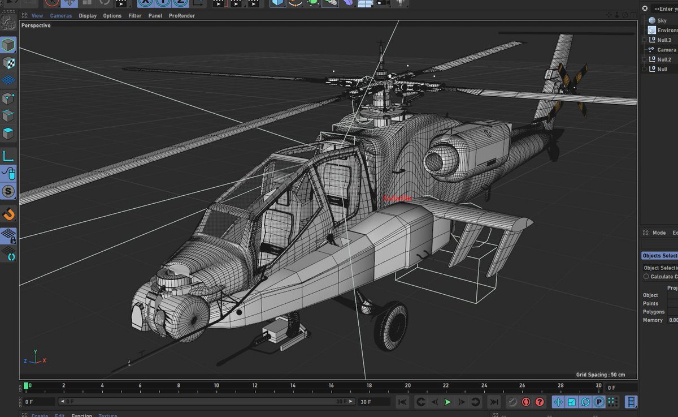Click the Sky object's globe icon
The width and height of the screenshot is (678, 417).
(653, 20)
